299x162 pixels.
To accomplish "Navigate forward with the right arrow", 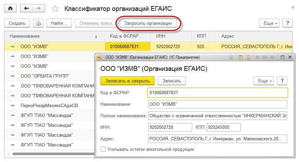I will [39, 8].
